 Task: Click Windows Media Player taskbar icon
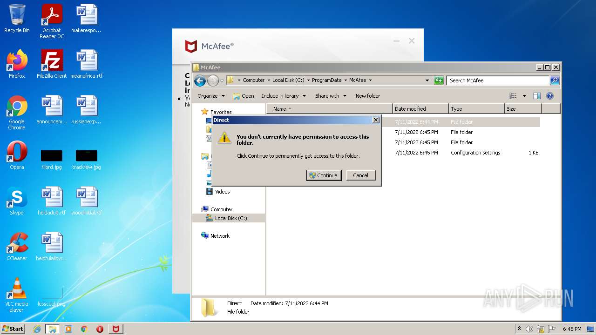click(x=68, y=329)
